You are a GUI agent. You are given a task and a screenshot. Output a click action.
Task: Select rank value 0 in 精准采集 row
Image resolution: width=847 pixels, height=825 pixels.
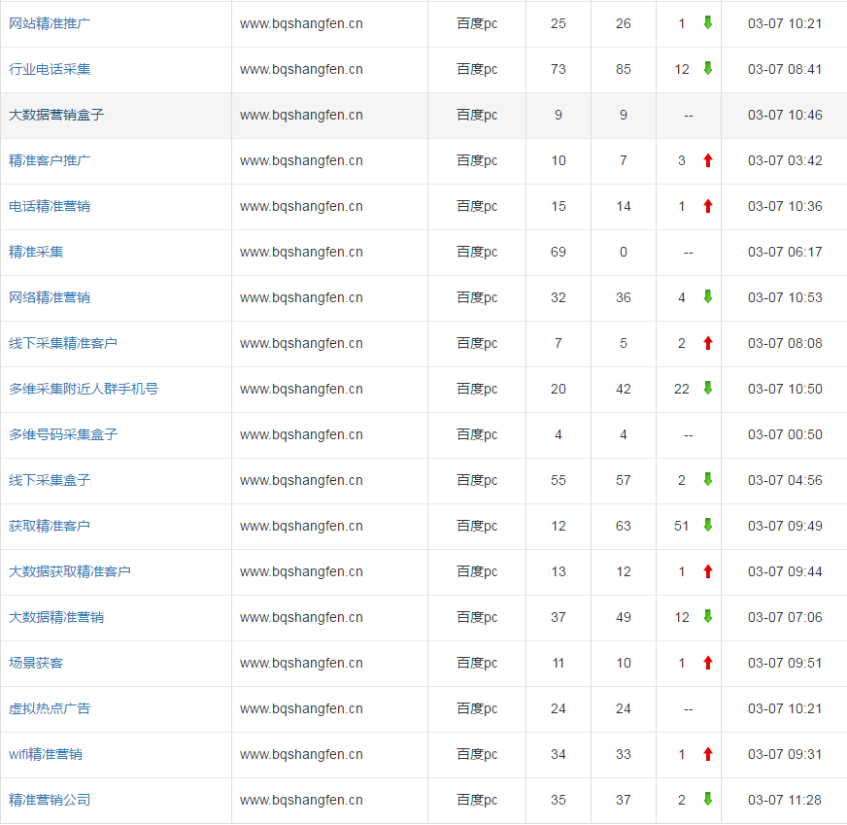tap(624, 252)
